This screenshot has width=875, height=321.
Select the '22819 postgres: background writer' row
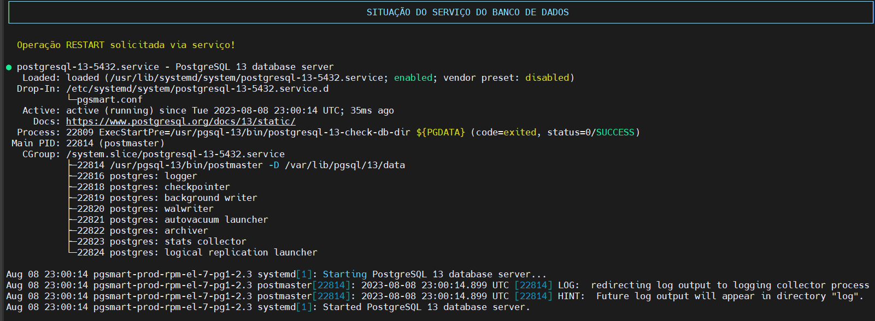(x=167, y=198)
